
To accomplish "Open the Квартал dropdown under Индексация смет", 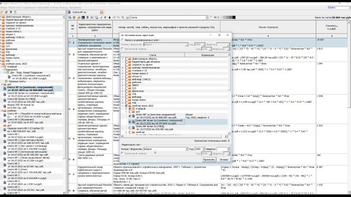I will tap(228, 149).
